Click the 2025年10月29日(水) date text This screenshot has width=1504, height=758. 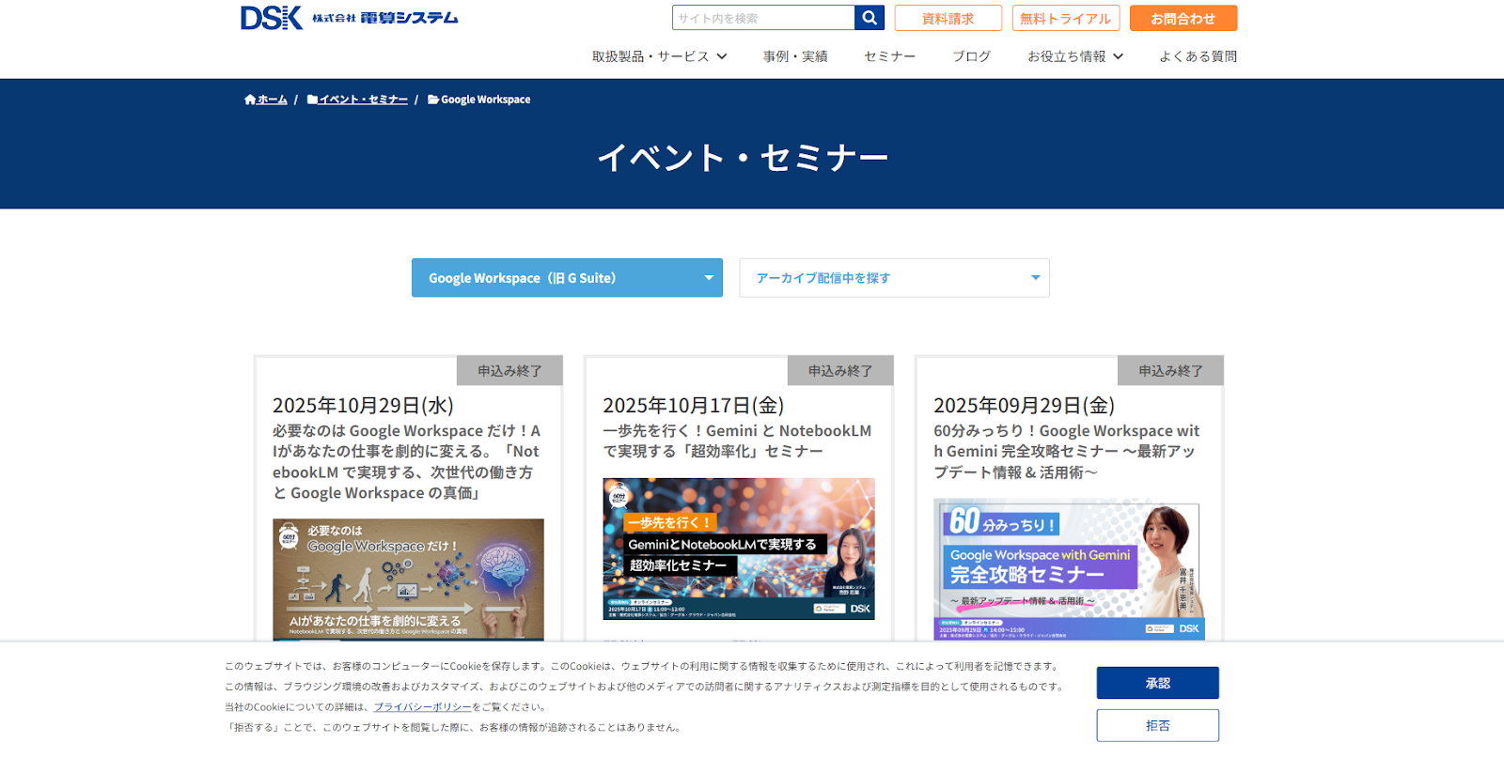pyautogui.click(x=363, y=405)
